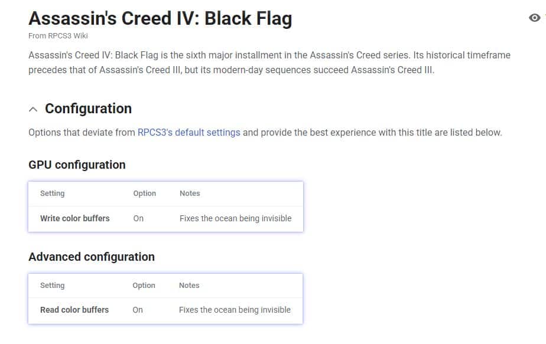Click the ocean note in Advanced configuration table
The width and height of the screenshot is (546, 344).
point(235,310)
